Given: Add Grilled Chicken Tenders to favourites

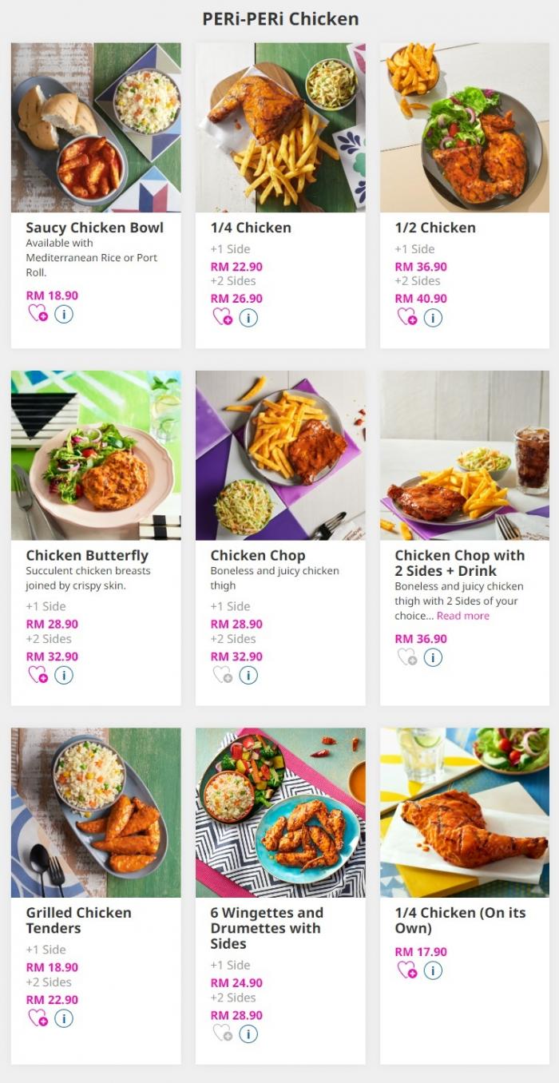Looking at the screenshot, I should (x=38, y=1018).
